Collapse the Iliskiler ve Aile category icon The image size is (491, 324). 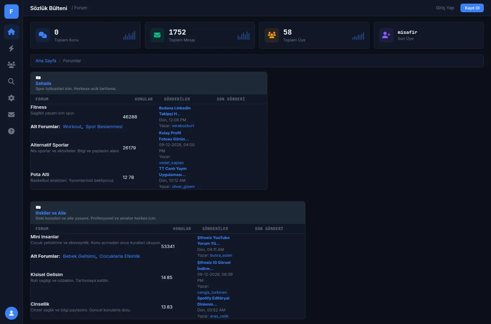coord(38,207)
